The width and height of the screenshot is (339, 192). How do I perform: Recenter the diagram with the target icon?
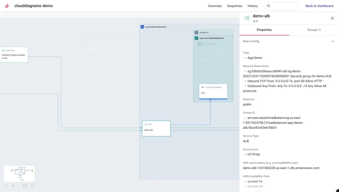click(25, 186)
